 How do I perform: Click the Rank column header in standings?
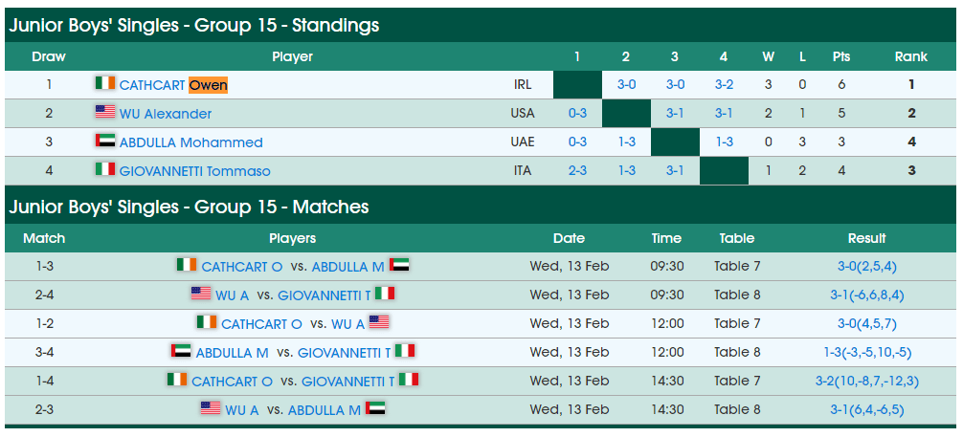coord(910,56)
